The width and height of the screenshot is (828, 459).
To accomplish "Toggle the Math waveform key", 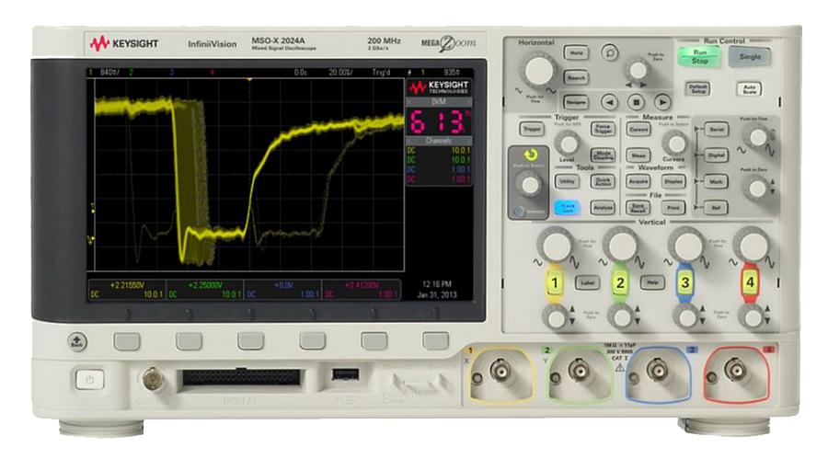I will 716,182.
